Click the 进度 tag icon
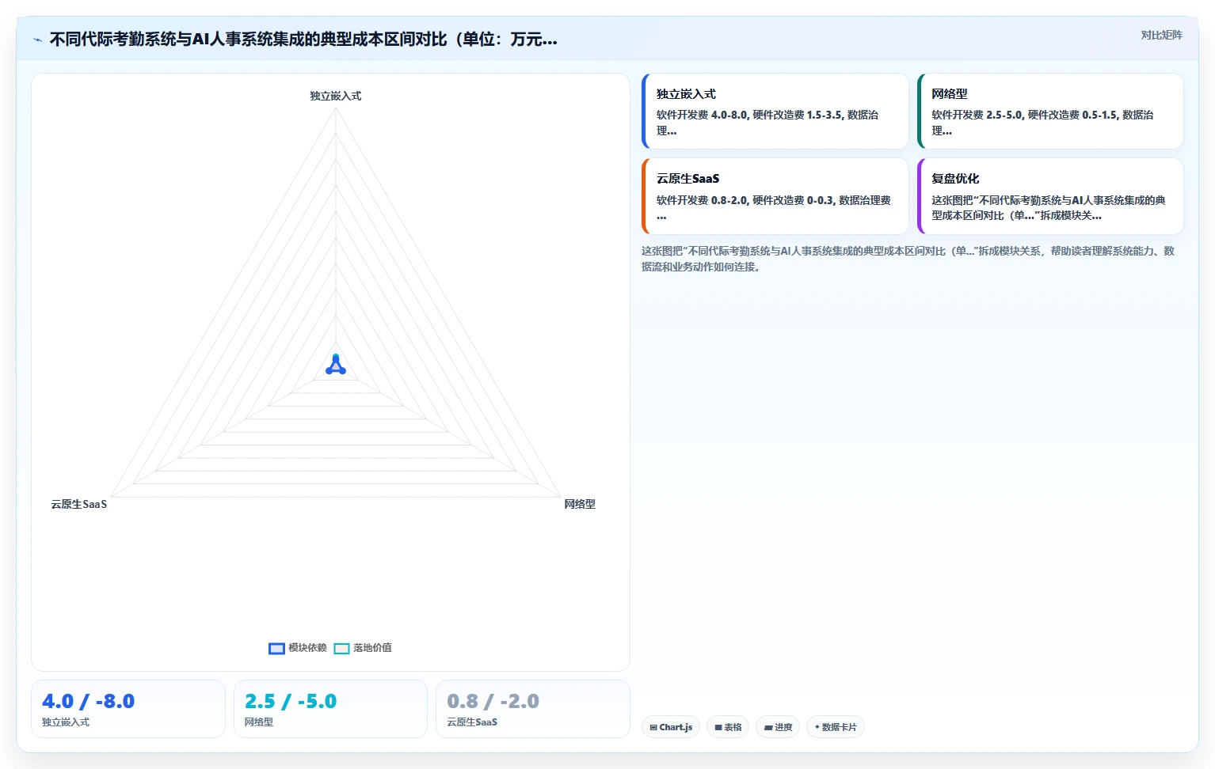 point(768,727)
